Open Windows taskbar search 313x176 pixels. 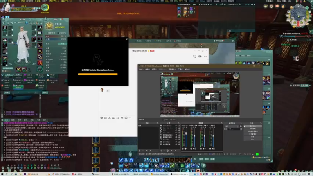coord(7,174)
